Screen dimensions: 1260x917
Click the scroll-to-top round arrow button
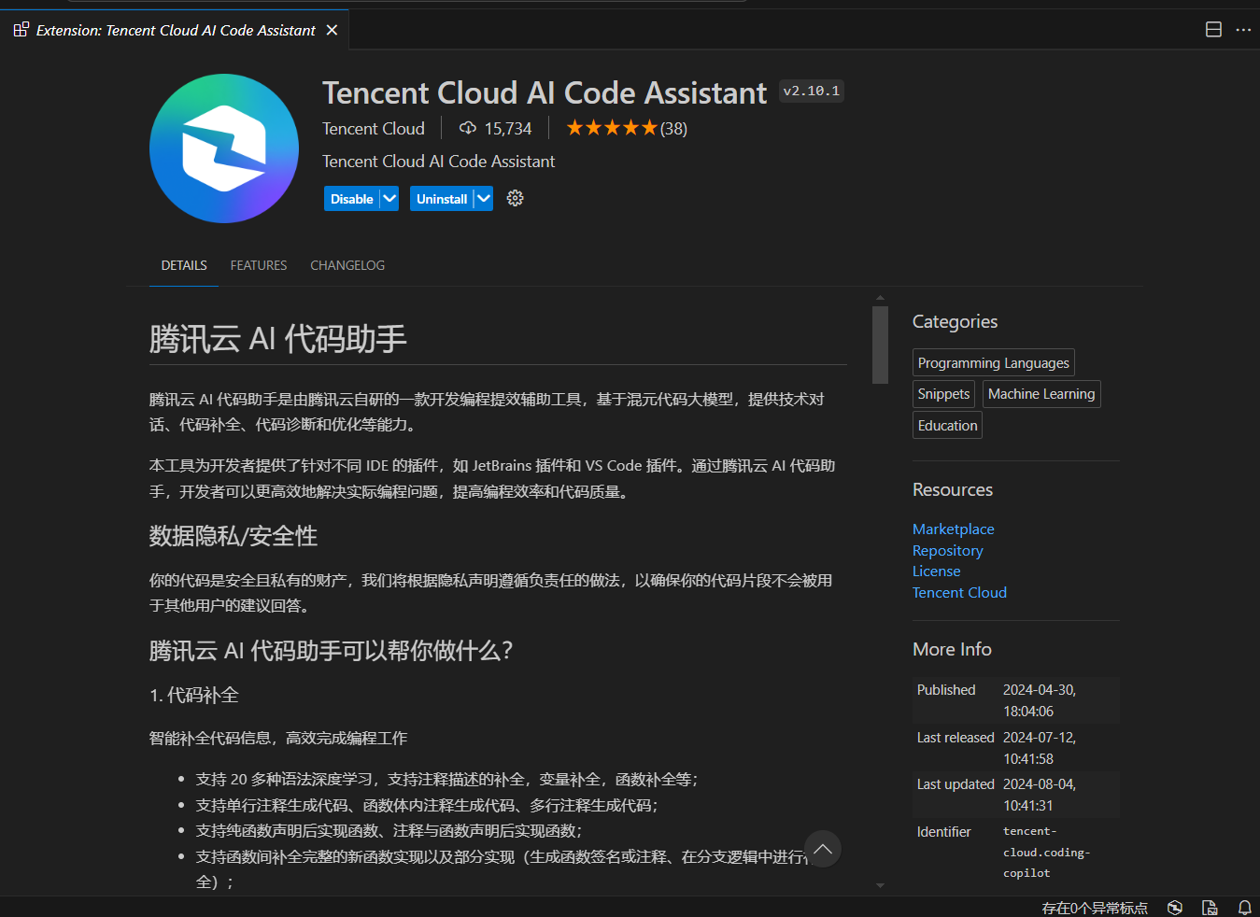click(822, 849)
